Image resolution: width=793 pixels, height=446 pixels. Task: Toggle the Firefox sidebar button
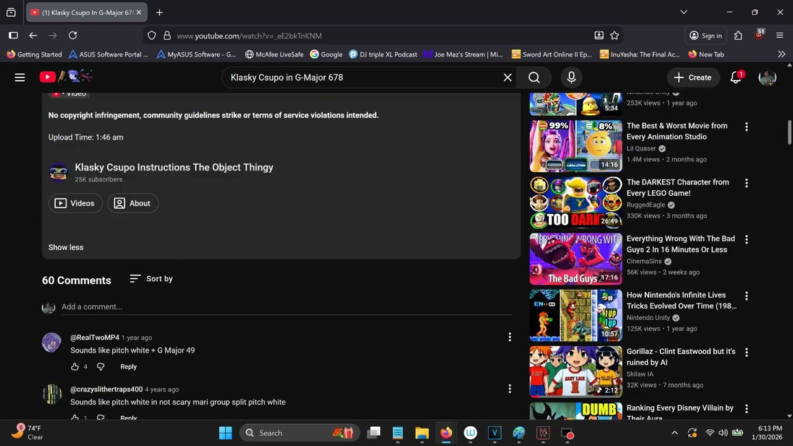pyautogui.click(x=13, y=36)
